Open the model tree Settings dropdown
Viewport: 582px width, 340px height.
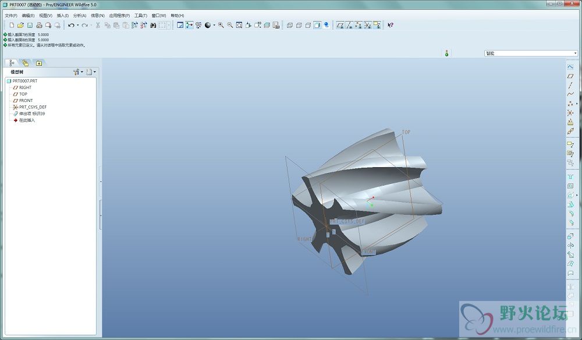pos(78,72)
